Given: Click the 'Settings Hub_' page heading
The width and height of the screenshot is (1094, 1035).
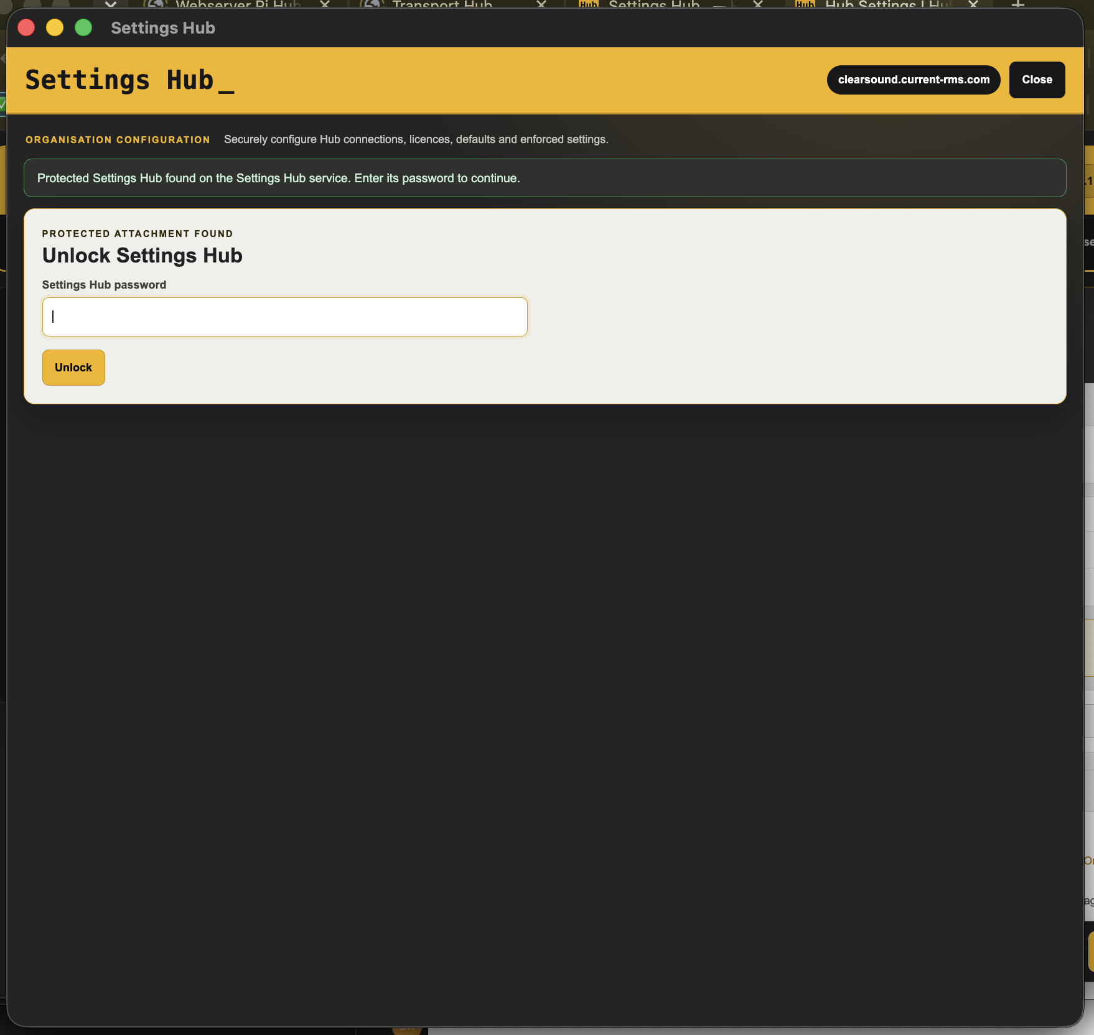Looking at the screenshot, I should pos(130,80).
